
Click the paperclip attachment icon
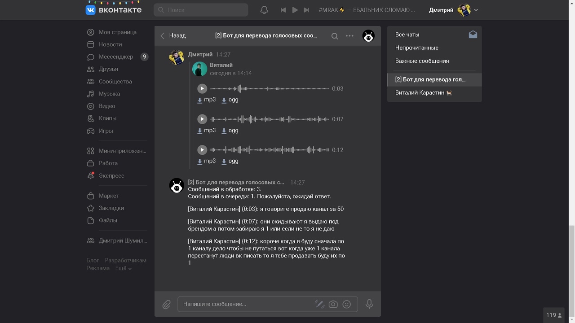tap(166, 304)
